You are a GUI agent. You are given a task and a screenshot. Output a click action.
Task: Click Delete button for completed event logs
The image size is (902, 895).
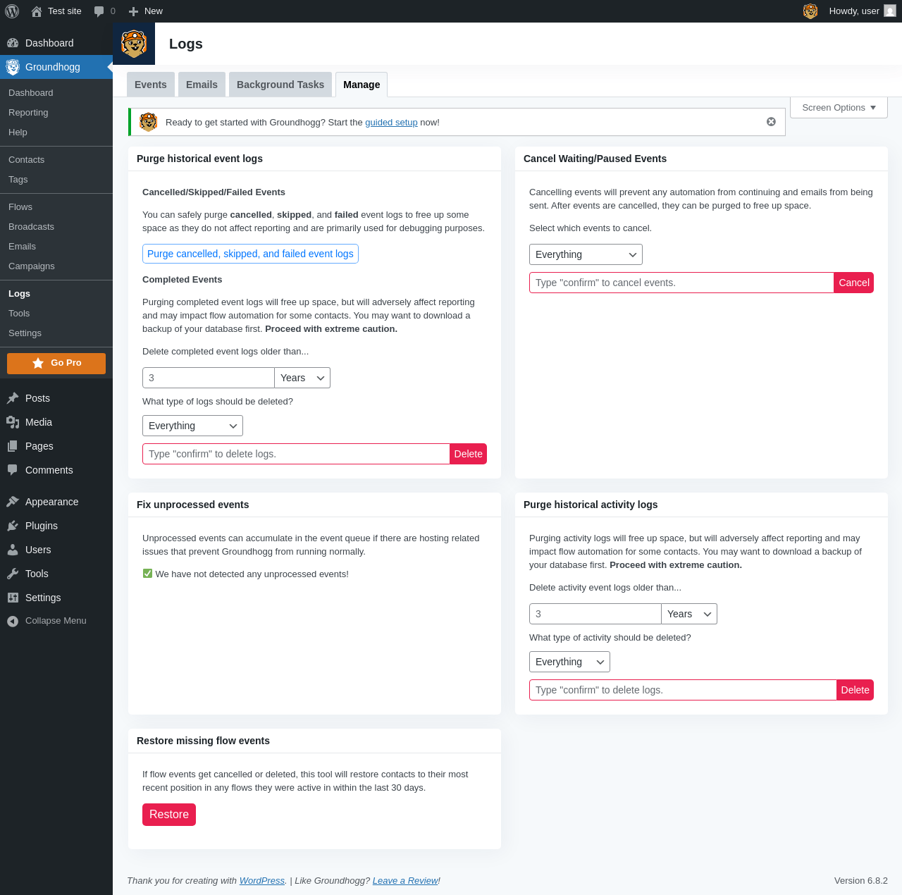click(x=468, y=454)
